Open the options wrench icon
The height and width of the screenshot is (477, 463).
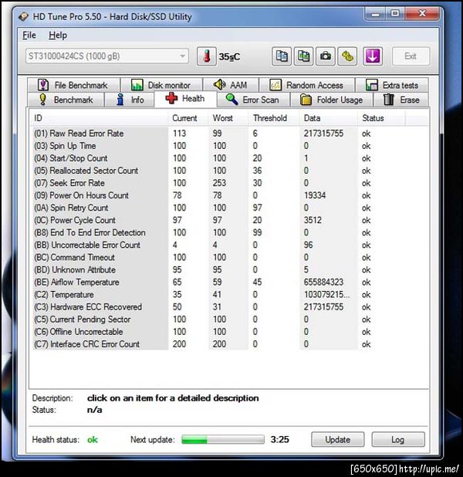[348, 56]
